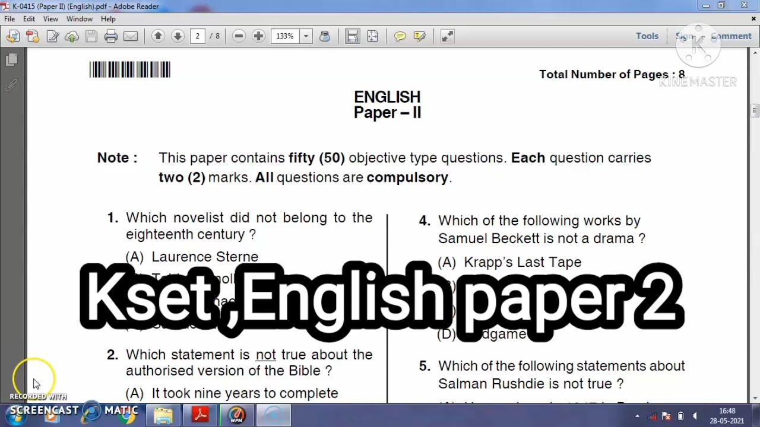Click the cloud upload toolbar icon
Viewport: 760px width, 427px height.
pos(72,36)
